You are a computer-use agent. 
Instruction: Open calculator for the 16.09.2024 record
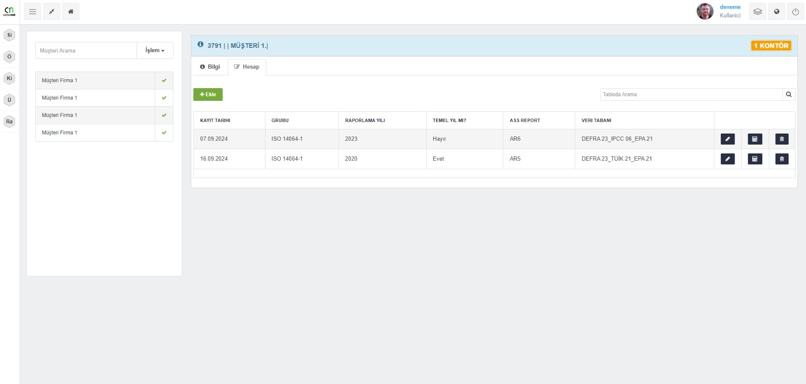click(x=755, y=159)
